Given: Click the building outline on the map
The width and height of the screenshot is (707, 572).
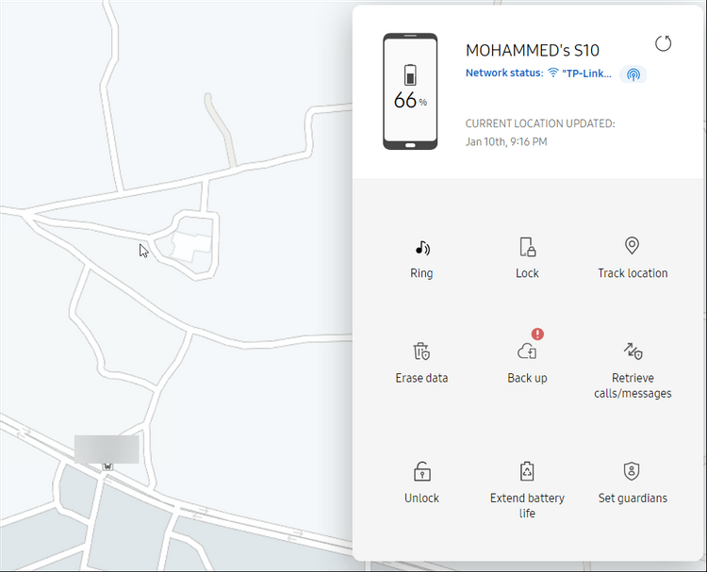Looking at the screenshot, I should point(191,247).
